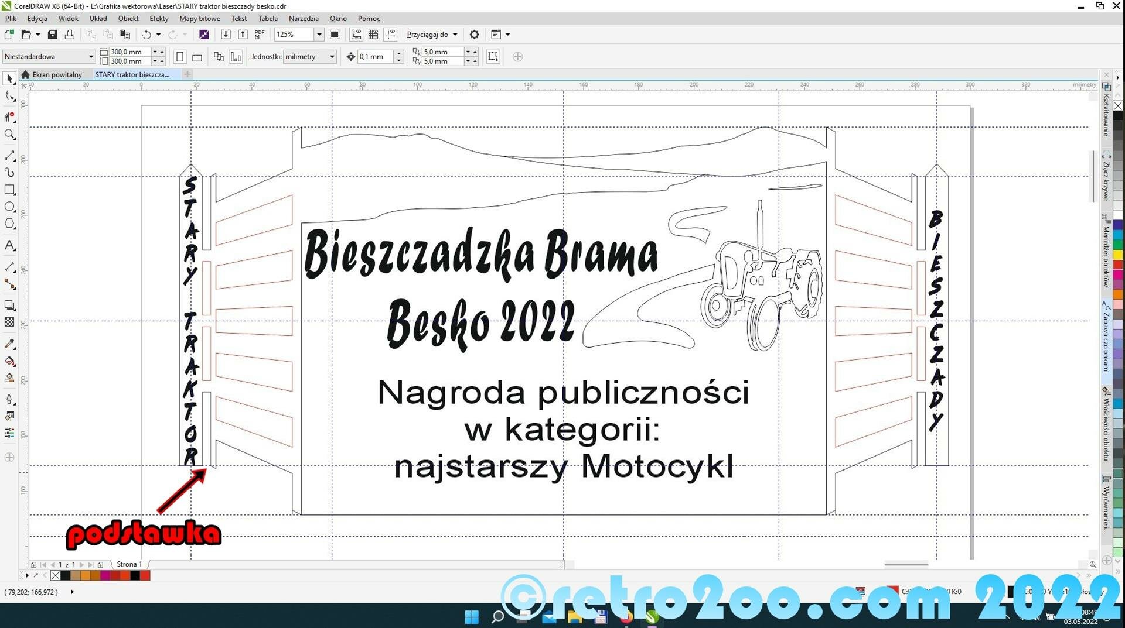Open the Efekty menu

tap(159, 19)
